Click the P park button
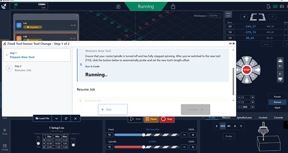Image resolution: width=288 pixels, height=153 pixels. (272, 17)
